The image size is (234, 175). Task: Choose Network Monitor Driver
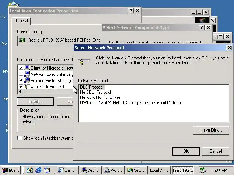click(x=100, y=97)
